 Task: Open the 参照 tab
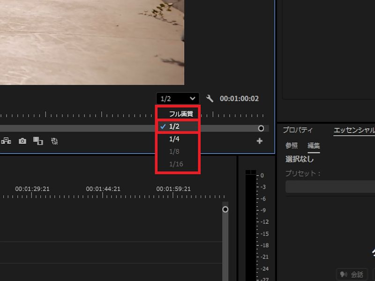tap(292, 146)
